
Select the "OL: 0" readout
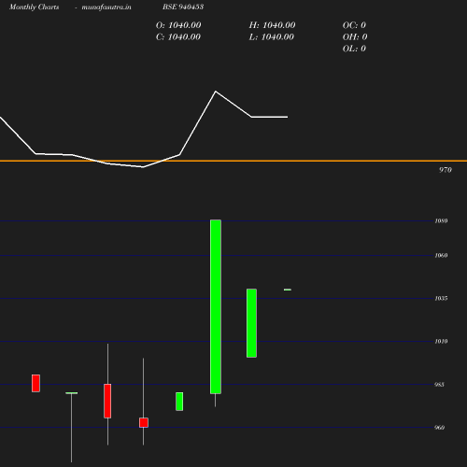click(x=354, y=49)
